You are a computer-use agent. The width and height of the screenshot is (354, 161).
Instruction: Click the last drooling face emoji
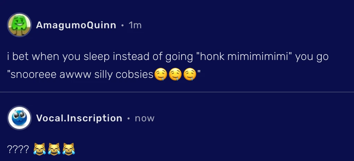189,75
